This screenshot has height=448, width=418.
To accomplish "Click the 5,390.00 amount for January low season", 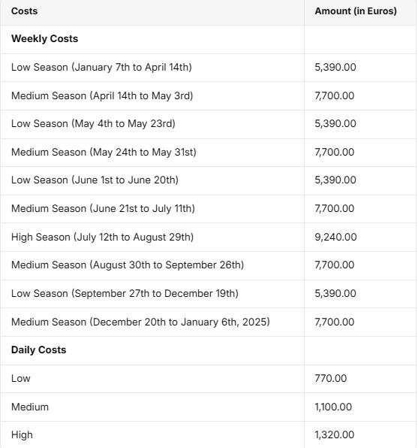I will pyautogui.click(x=335, y=68).
